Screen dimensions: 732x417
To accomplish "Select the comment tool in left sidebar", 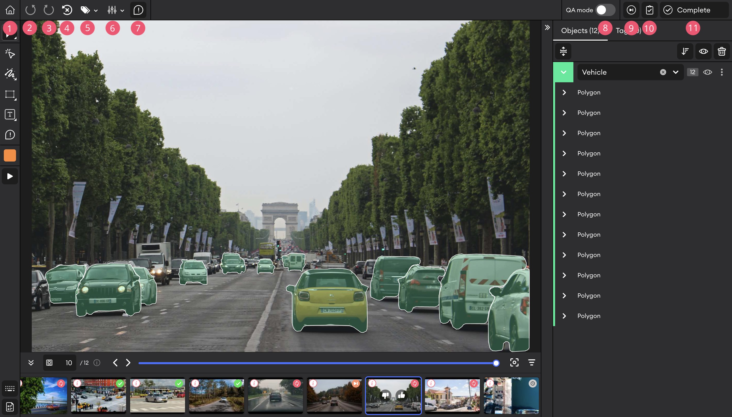I will coord(10,135).
